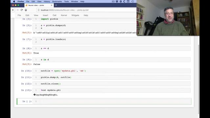Click the Out[8] prompt label
Image resolution: width=210 pixels, height=118 pixels.
27,53
